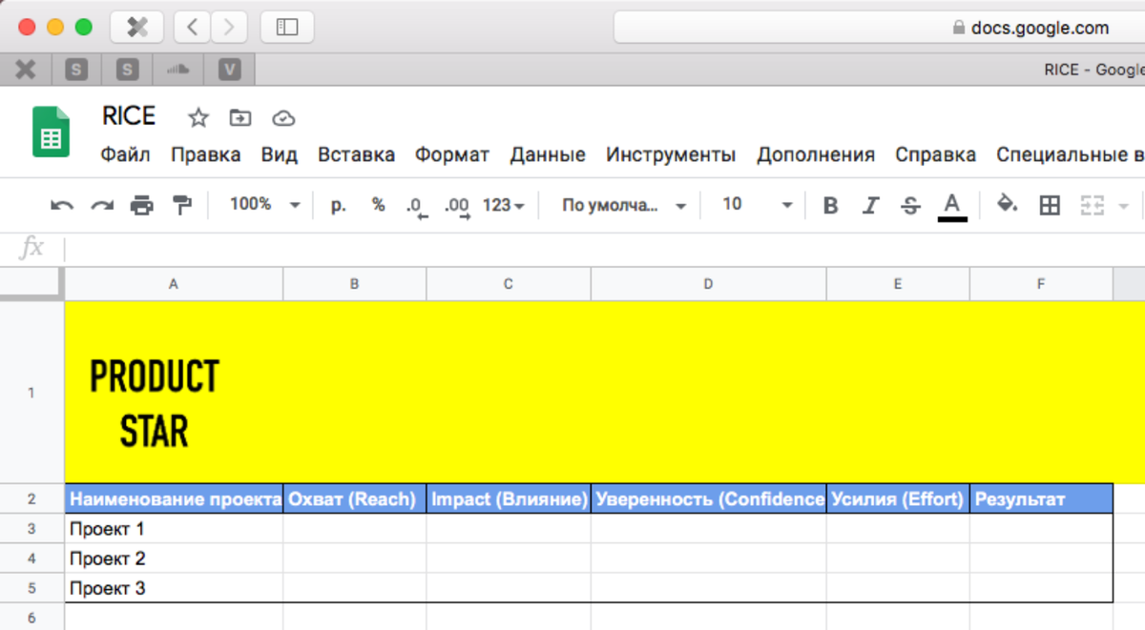Show the Safari sidebar
1145x630 pixels.
tap(286, 28)
